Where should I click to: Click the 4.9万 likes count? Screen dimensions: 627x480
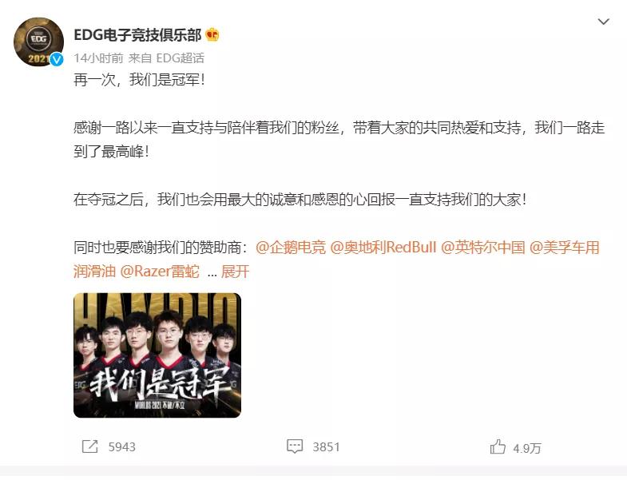(x=527, y=448)
